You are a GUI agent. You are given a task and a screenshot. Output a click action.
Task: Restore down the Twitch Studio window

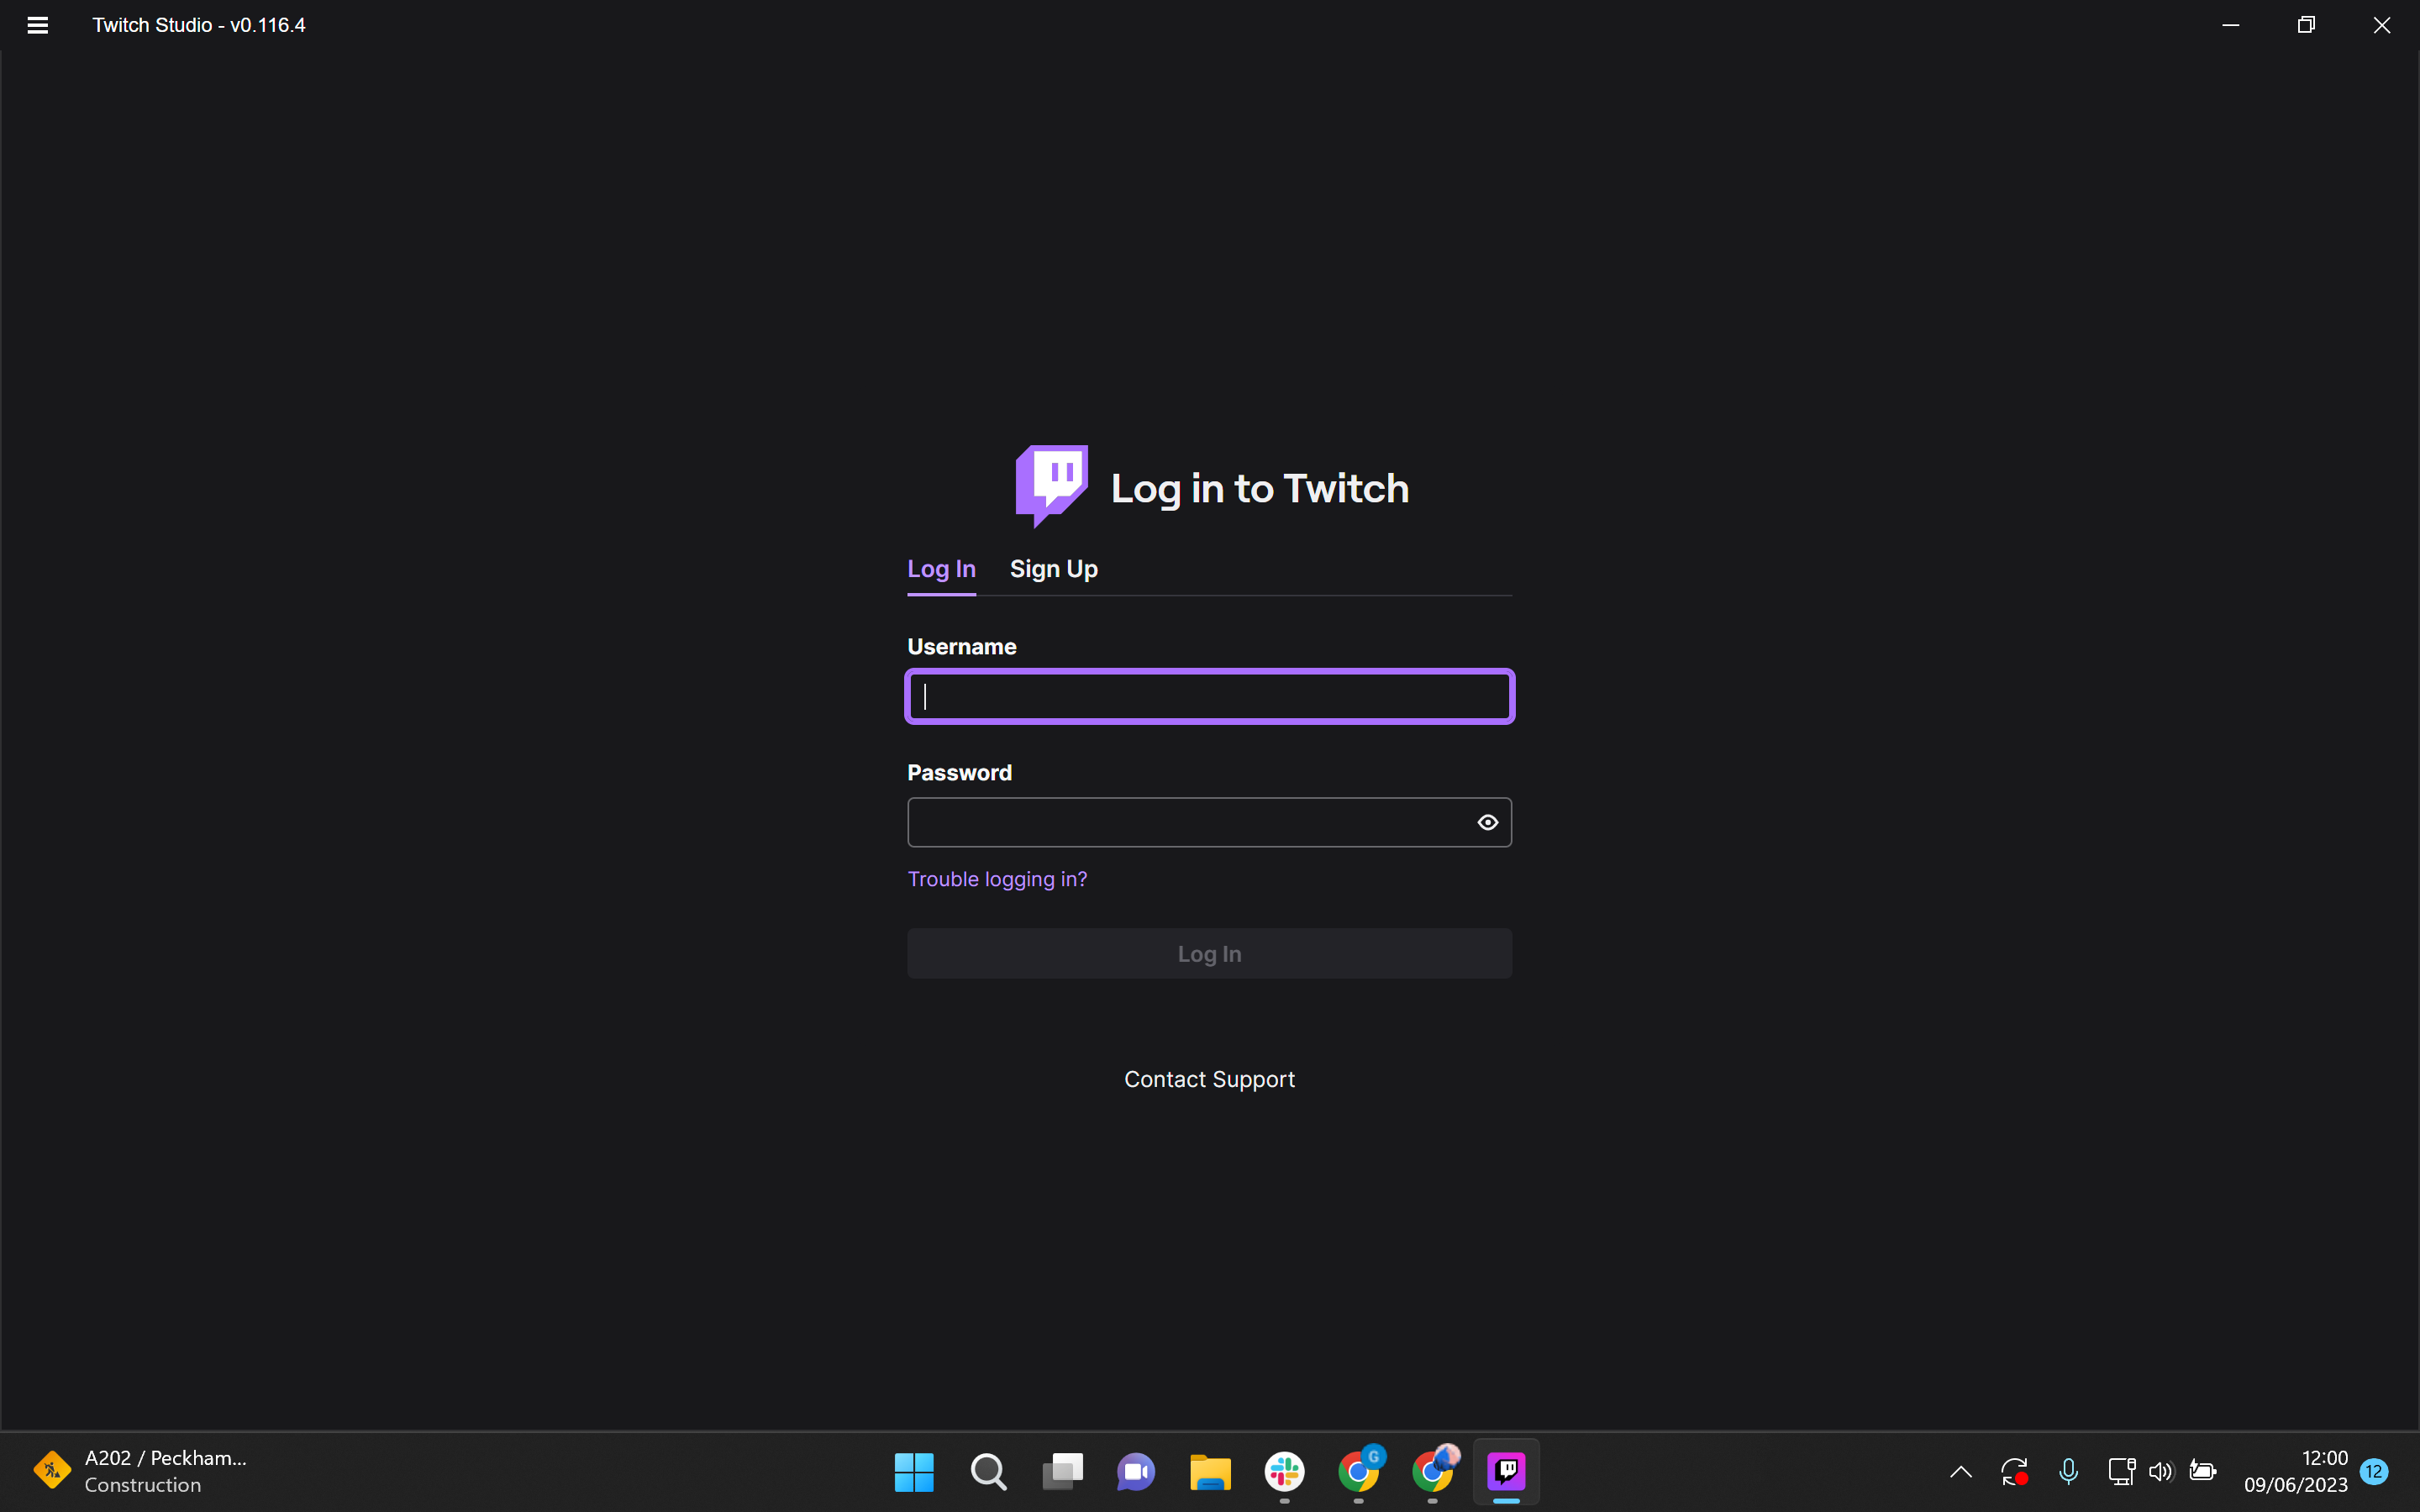(x=2306, y=25)
